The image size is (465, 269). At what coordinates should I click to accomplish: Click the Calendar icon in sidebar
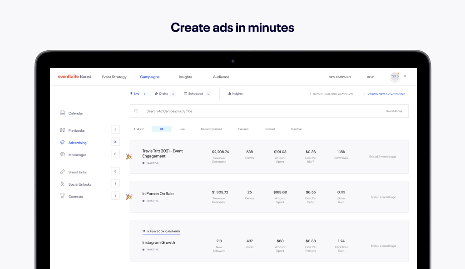click(x=63, y=113)
